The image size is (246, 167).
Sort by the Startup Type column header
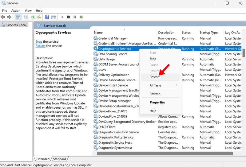pyautogui.click(x=208, y=33)
